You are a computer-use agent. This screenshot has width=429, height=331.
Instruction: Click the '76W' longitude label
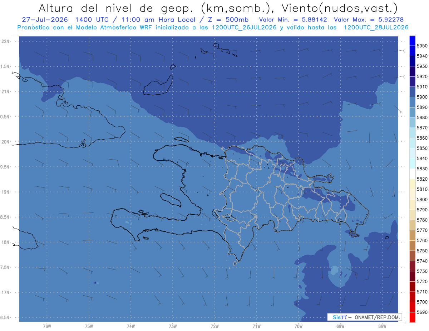tap(47, 326)
